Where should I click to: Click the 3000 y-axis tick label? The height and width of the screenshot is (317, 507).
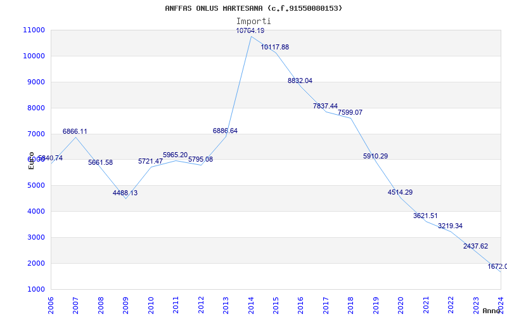coord(35,237)
